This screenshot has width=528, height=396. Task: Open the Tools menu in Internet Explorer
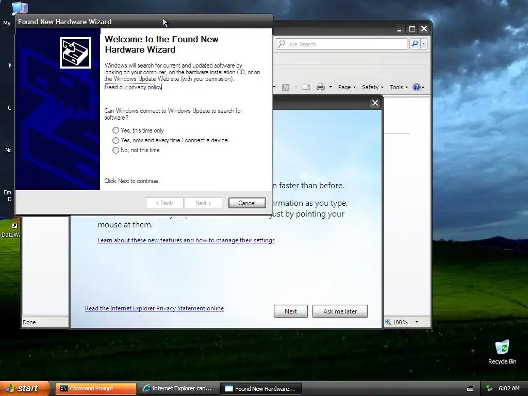[399, 87]
